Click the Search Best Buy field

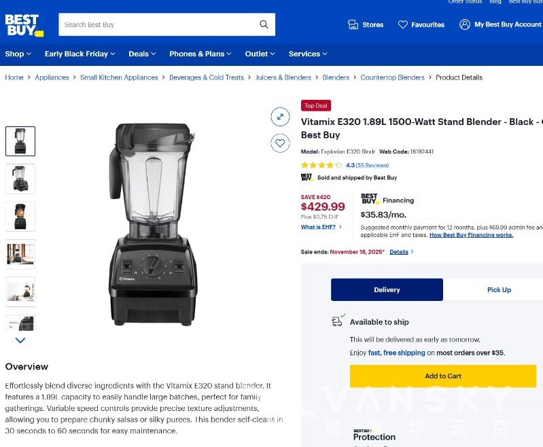click(x=156, y=24)
